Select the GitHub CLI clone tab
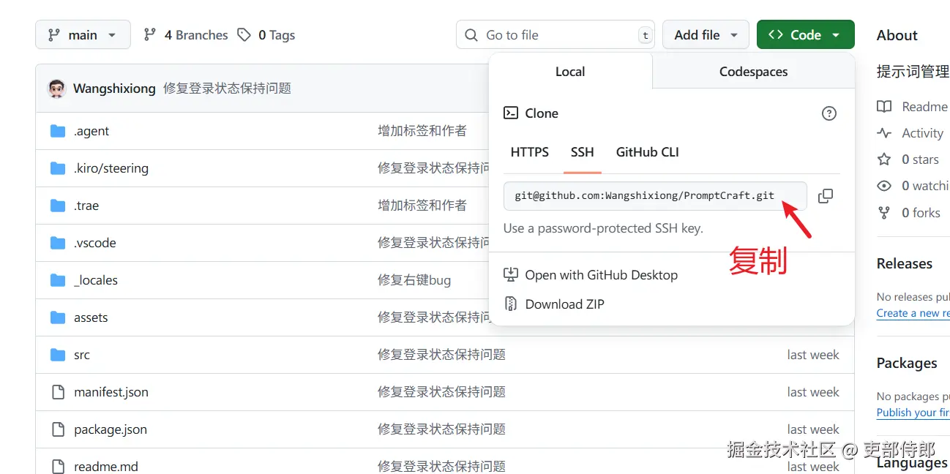 click(x=647, y=152)
